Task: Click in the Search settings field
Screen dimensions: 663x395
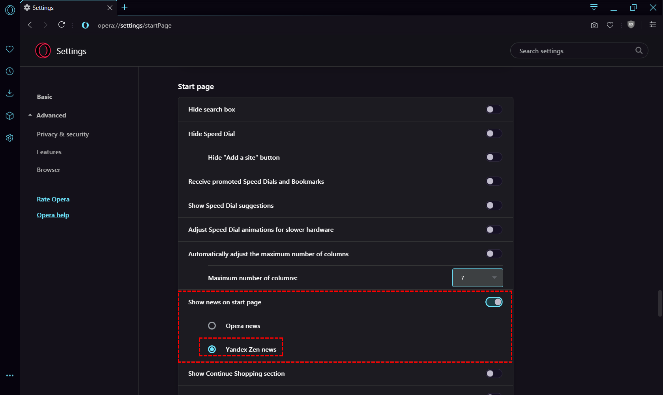Action: click(x=579, y=50)
